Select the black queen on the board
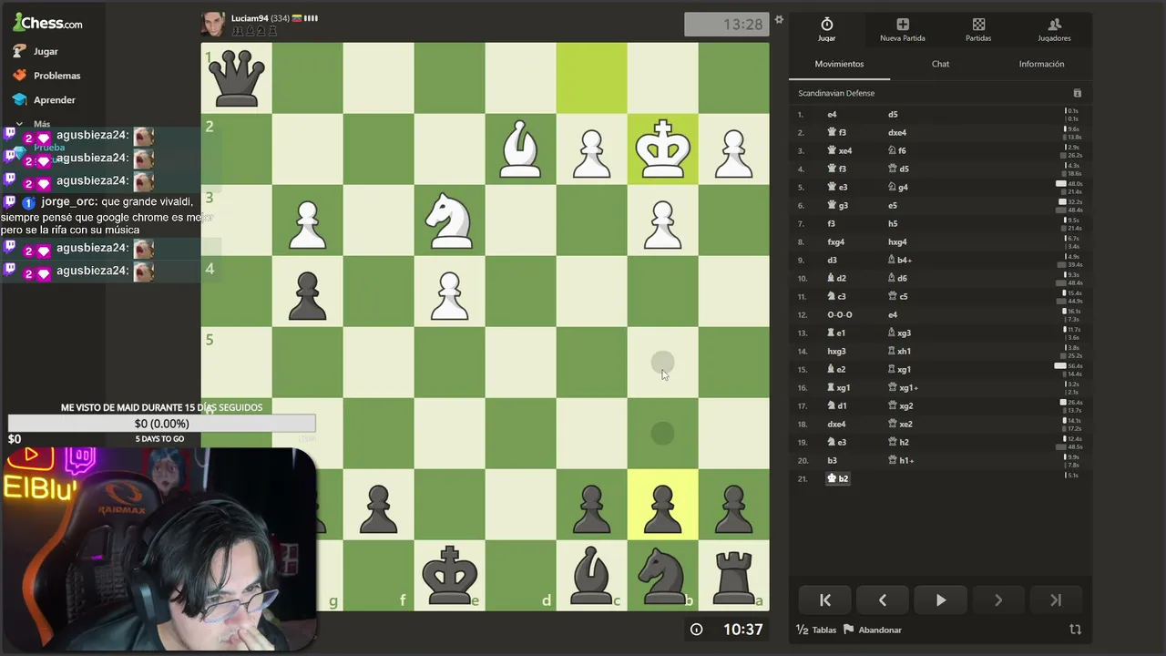The width and height of the screenshot is (1166, 656). pyautogui.click(x=237, y=78)
